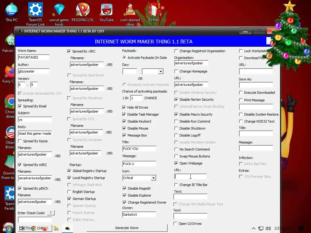Enable Print Message checkbox

241,100
